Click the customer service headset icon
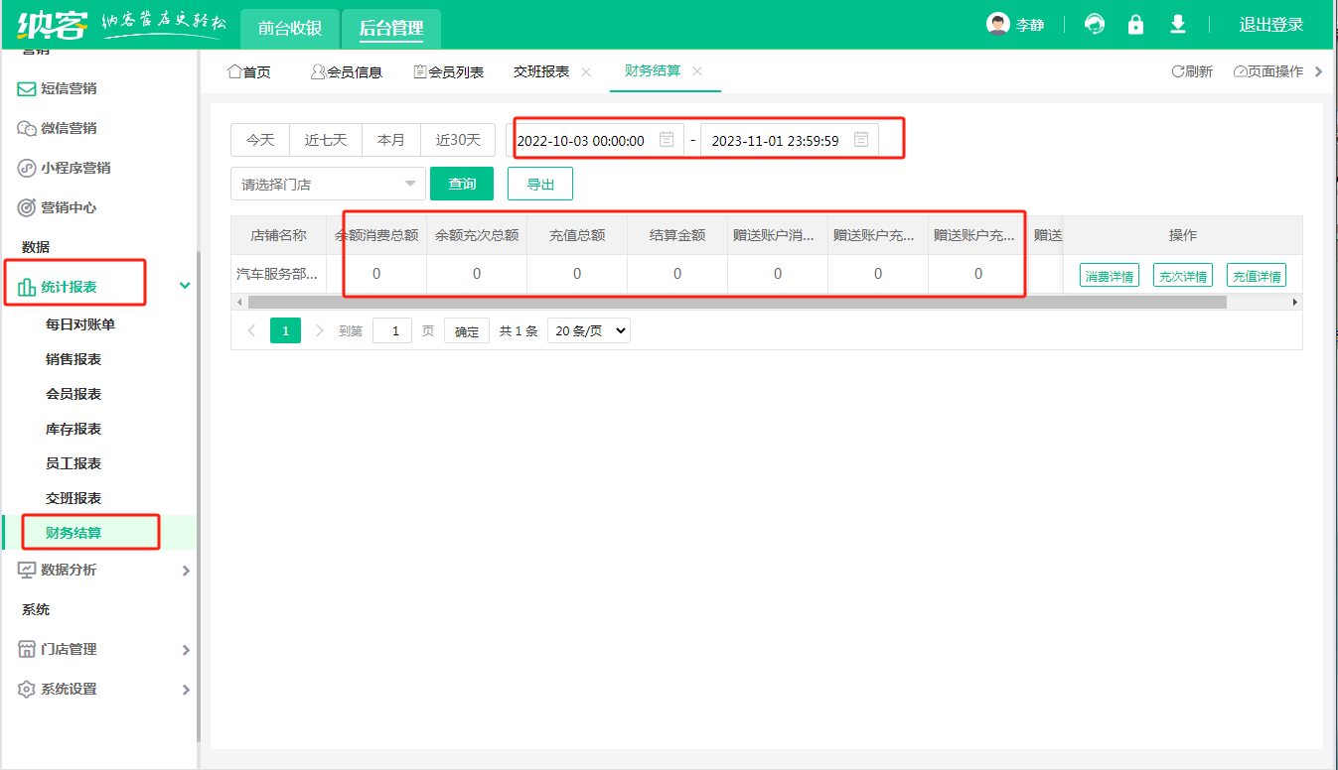This screenshot has height=770, width=1338. [1094, 23]
